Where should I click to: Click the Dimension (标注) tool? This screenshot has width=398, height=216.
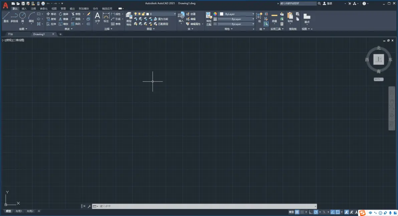tap(106, 17)
